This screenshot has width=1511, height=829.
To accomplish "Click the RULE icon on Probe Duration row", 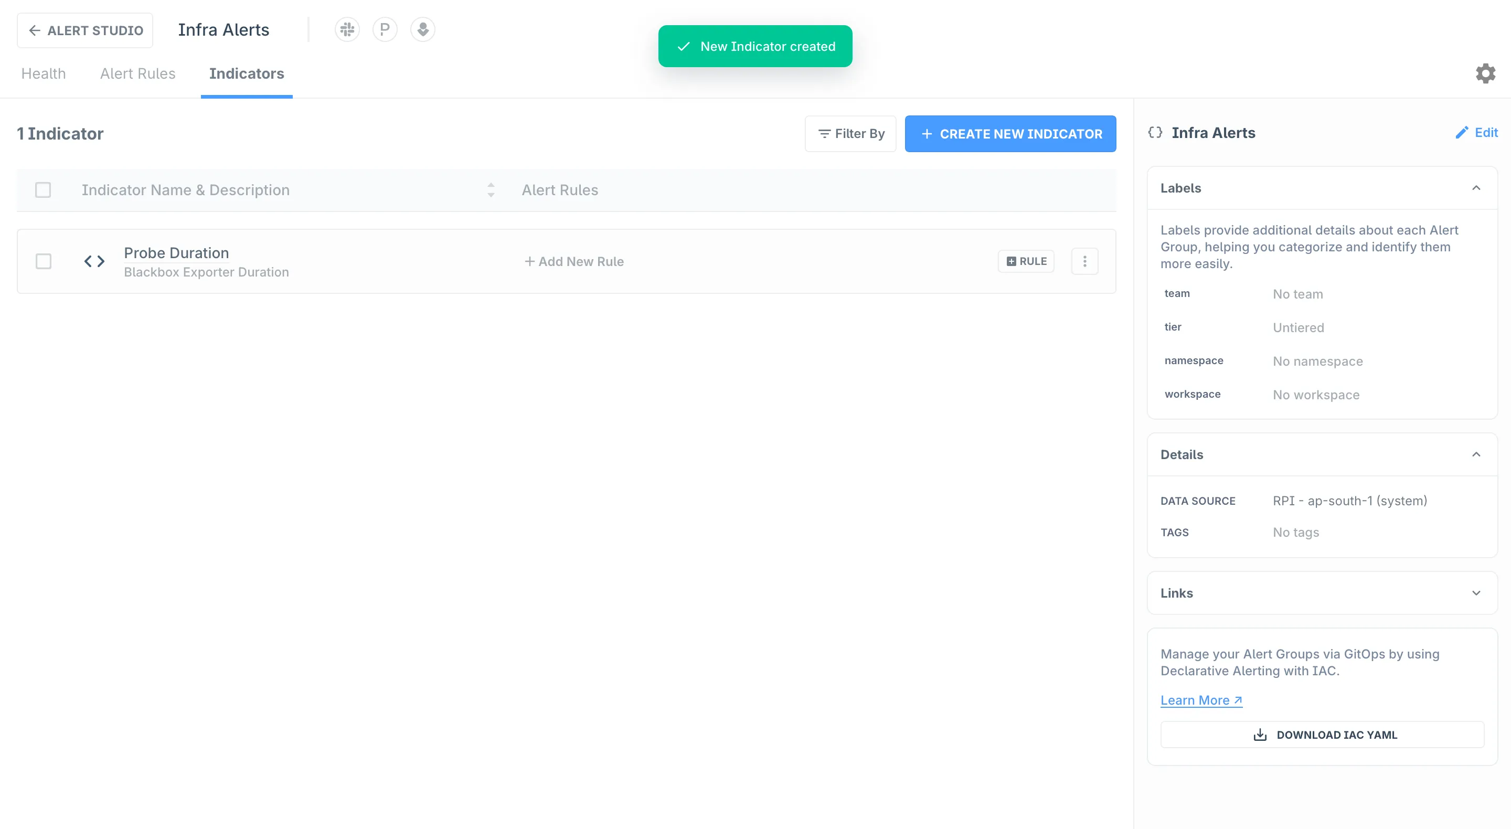I will click(1026, 261).
